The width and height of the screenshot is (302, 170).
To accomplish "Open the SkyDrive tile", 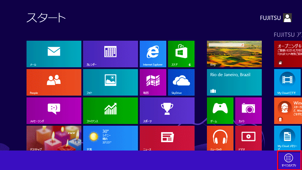I will pyautogui.click(x=181, y=82).
